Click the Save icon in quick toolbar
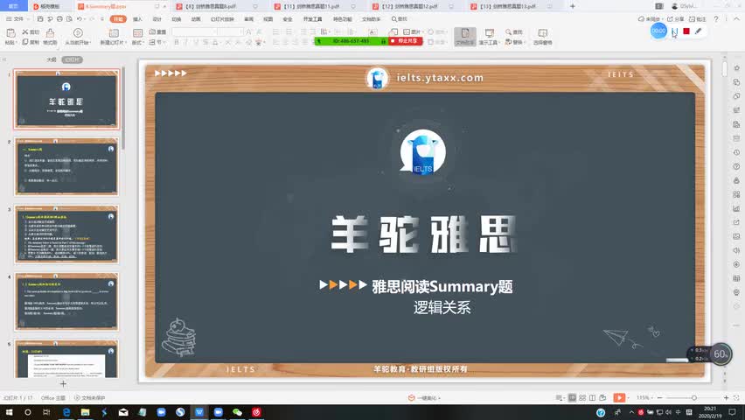Screen dimensions: 745x420 [x=40, y=19]
